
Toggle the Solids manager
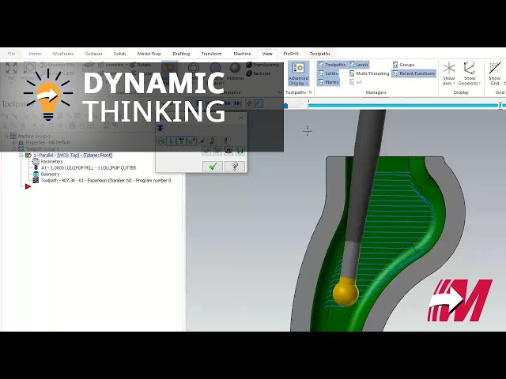tap(328, 73)
